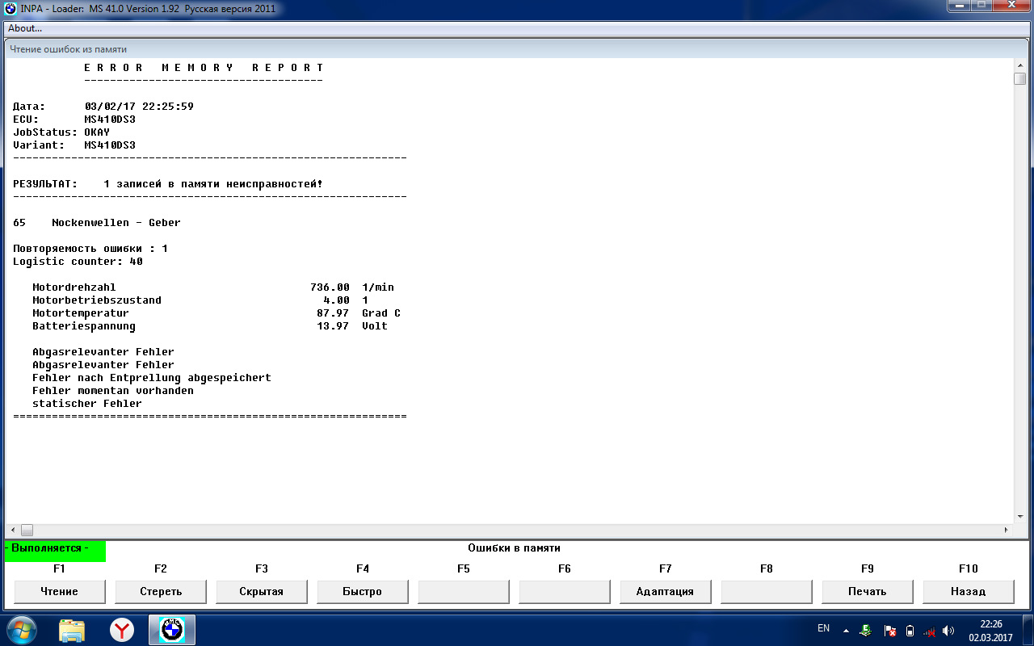Click the empty F5 button
Image resolution: width=1034 pixels, height=646 pixels.
coord(464,591)
